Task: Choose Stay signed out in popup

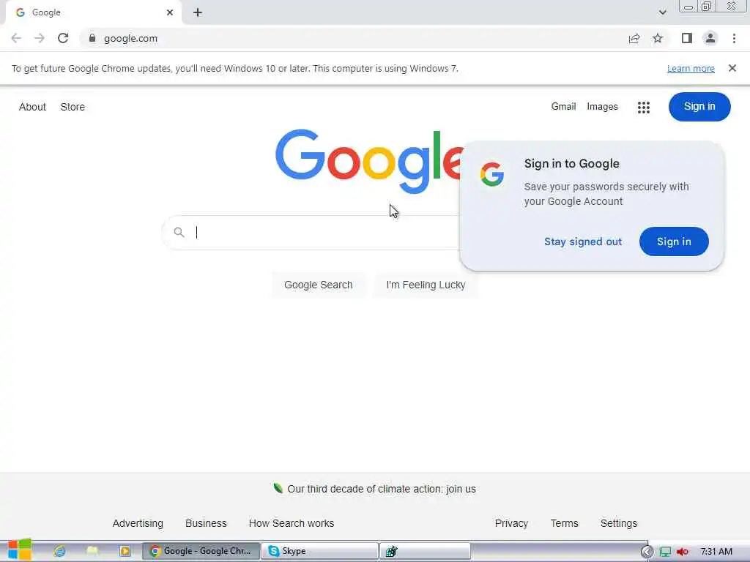Action: coord(583,241)
